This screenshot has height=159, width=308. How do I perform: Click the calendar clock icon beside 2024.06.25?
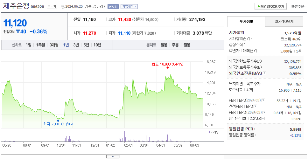63,7
